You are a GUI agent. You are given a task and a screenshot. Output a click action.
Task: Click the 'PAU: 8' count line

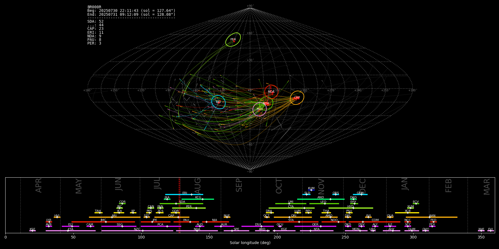[x=94, y=40]
